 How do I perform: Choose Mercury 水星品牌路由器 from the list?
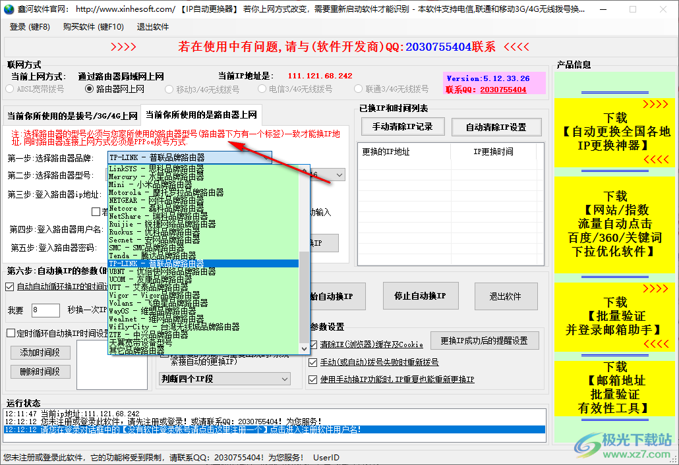tap(203, 177)
